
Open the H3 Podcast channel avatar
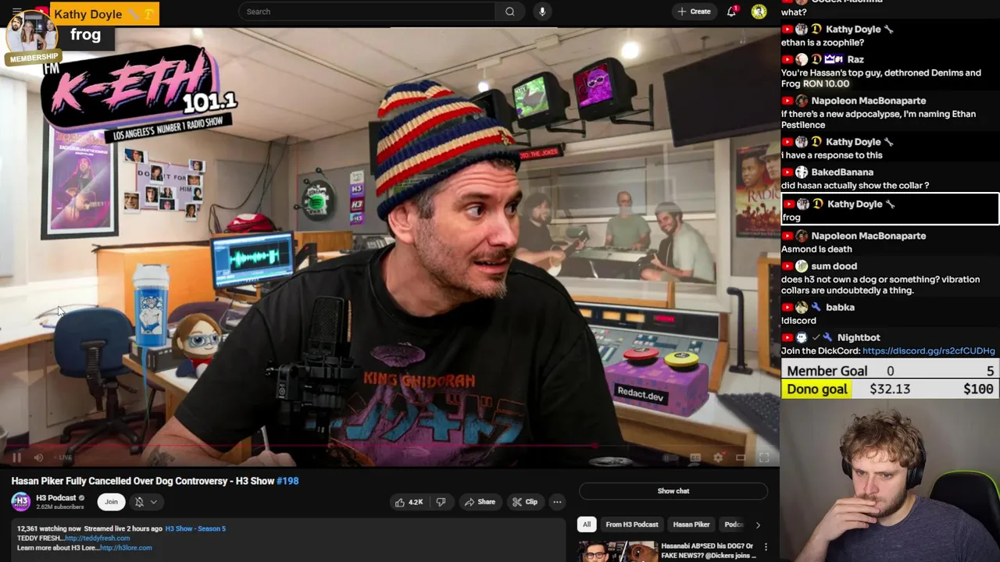(21, 501)
